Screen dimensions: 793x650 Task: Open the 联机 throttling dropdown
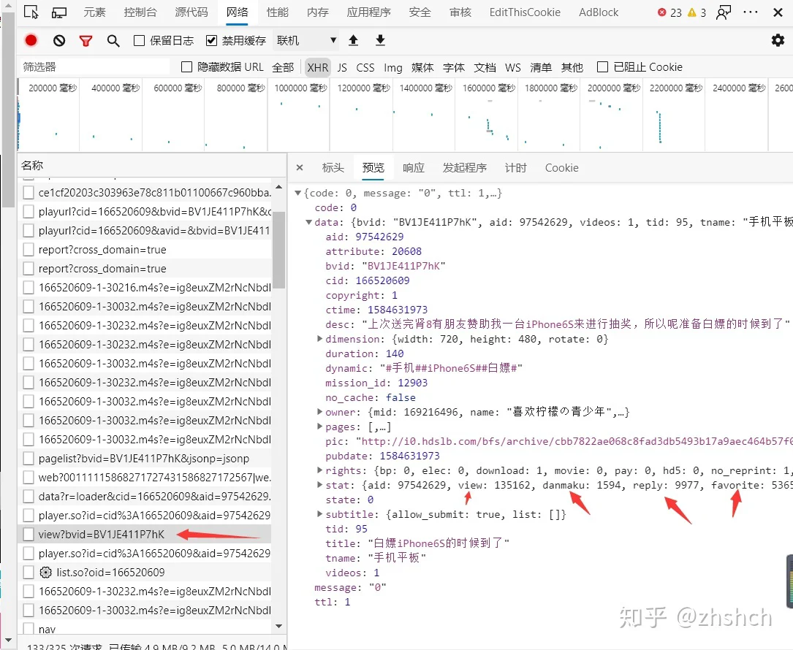coord(306,40)
